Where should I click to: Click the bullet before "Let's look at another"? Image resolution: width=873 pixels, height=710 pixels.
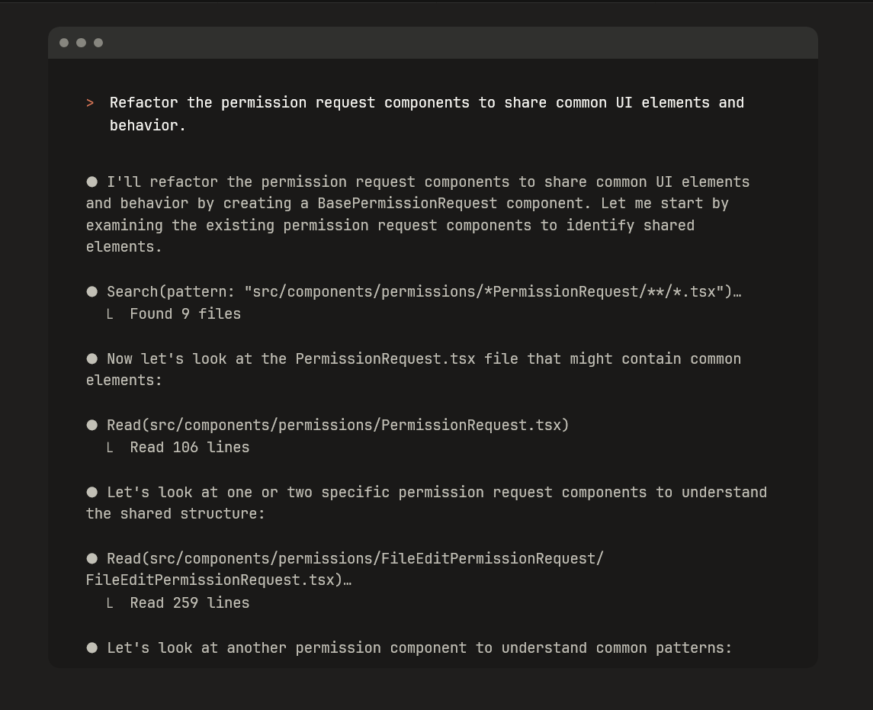(92, 647)
